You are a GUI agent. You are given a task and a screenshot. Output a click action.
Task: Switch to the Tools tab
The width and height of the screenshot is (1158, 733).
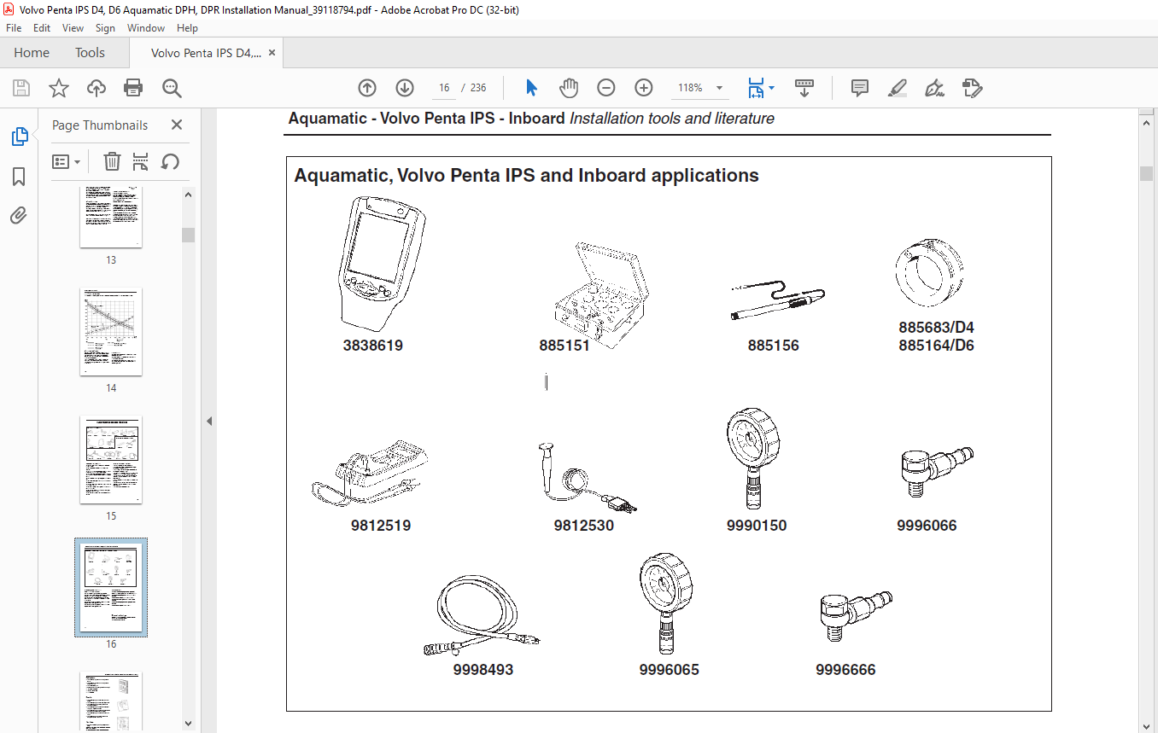pyautogui.click(x=90, y=53)
